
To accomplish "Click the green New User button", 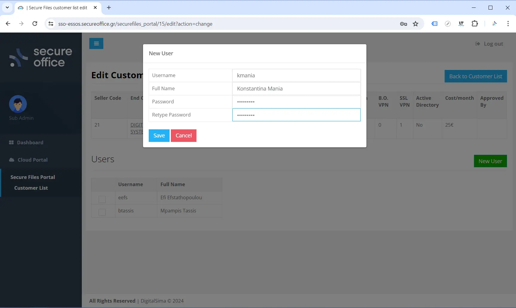I will 490,161.
